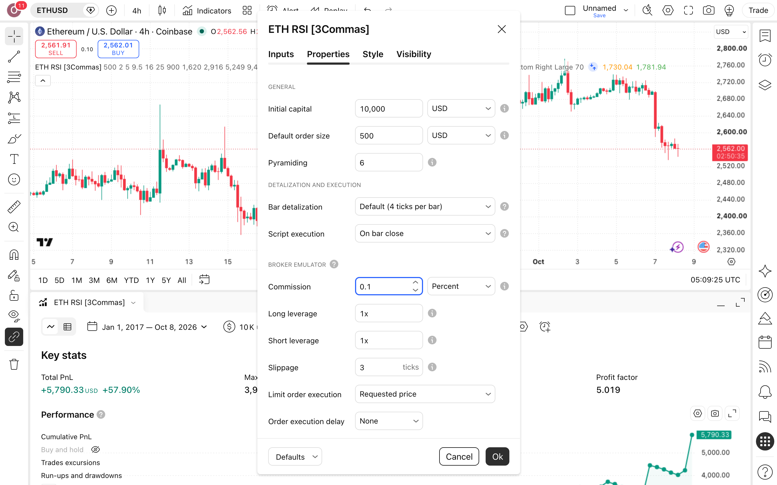Select the text annotation tool

click(x=14, y=159)
